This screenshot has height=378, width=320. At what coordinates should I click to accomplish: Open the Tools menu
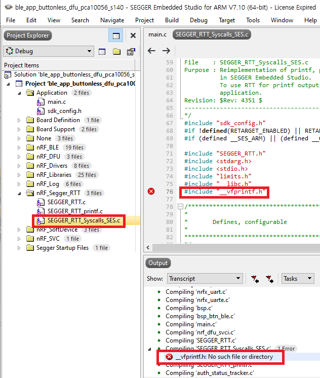[x=253, y=20]
